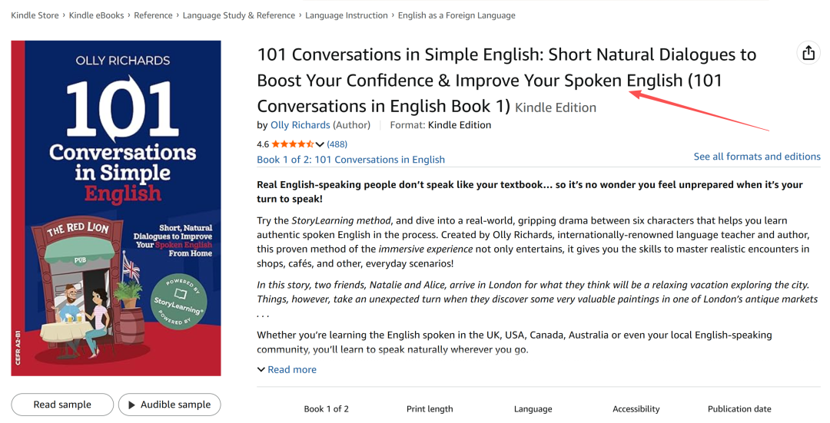Open the star rating dropdown chevron

[x=320, y=144]
